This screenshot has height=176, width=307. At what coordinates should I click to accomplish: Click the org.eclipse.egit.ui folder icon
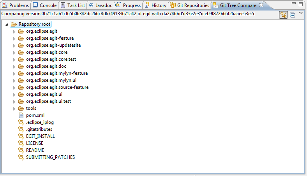(x=21, y=94)
